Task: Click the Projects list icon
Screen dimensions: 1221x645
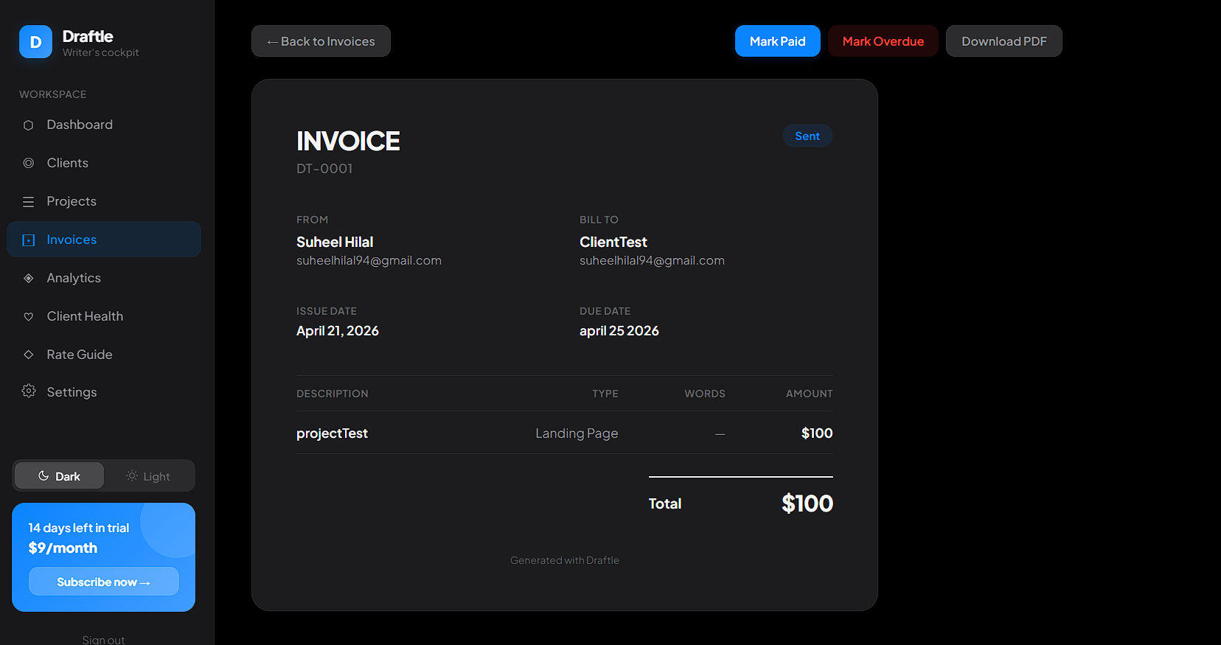Action: point(29,202)
